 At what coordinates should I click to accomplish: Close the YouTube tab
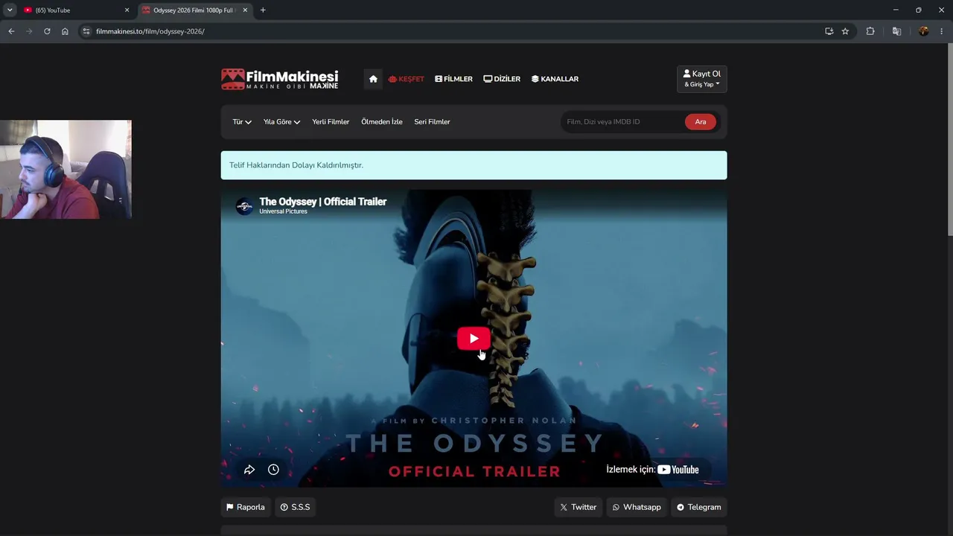[127, 10]
